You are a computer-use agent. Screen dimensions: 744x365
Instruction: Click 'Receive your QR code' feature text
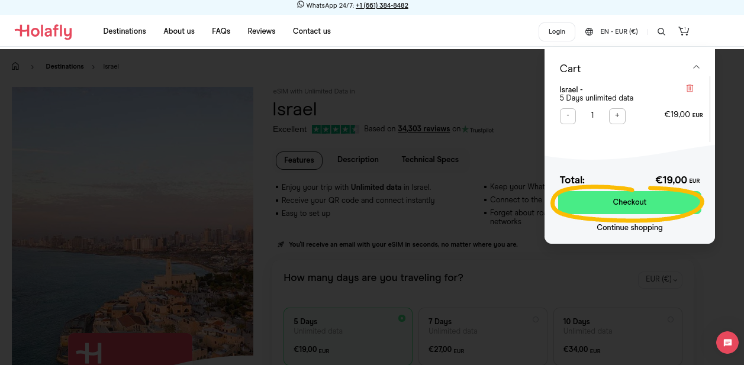coord(358,201)
